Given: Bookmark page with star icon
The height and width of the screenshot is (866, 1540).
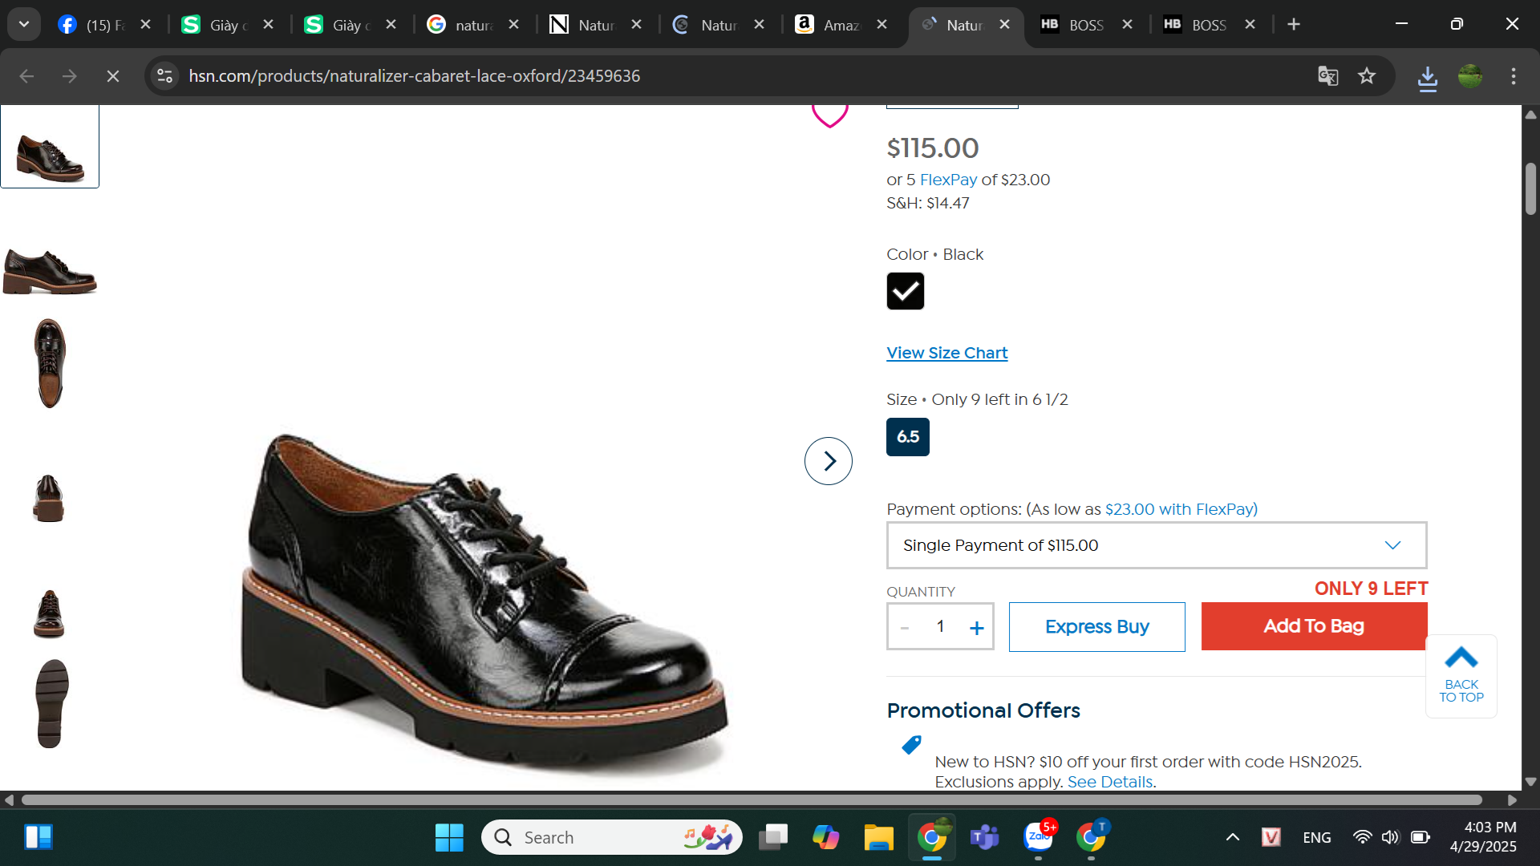Looking at the screenshot, I should [1367, 76].
